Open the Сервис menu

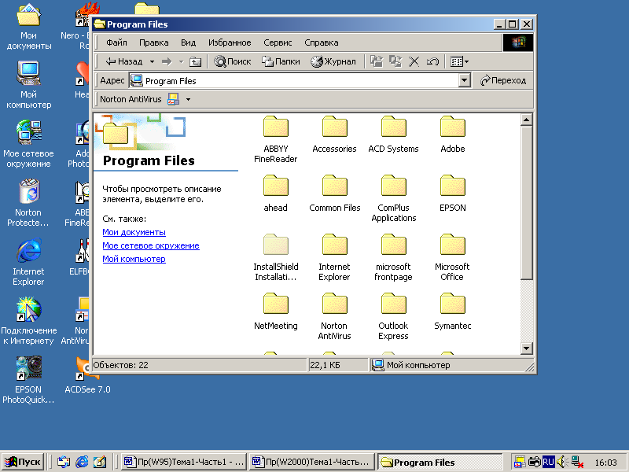pyautogui.click(x=278, y=42)
